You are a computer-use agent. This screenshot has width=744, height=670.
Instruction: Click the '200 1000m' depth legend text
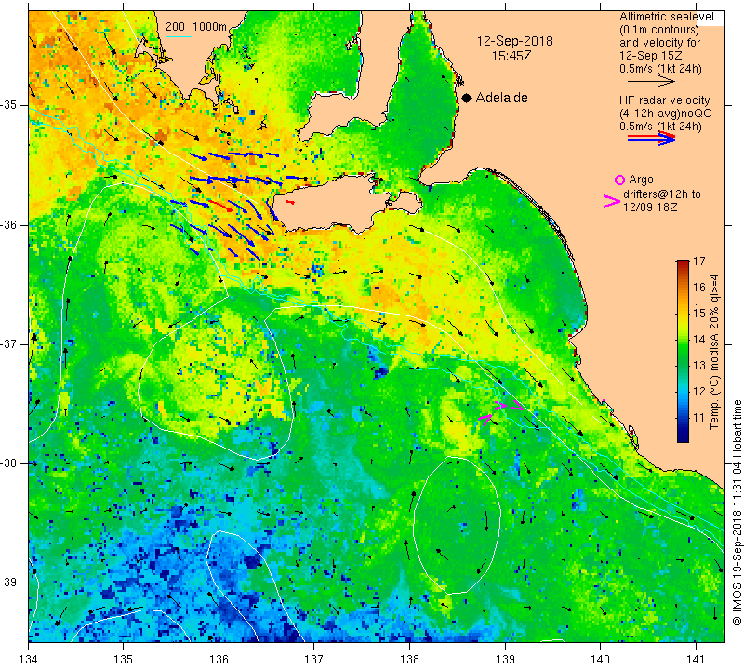(196, 27)
